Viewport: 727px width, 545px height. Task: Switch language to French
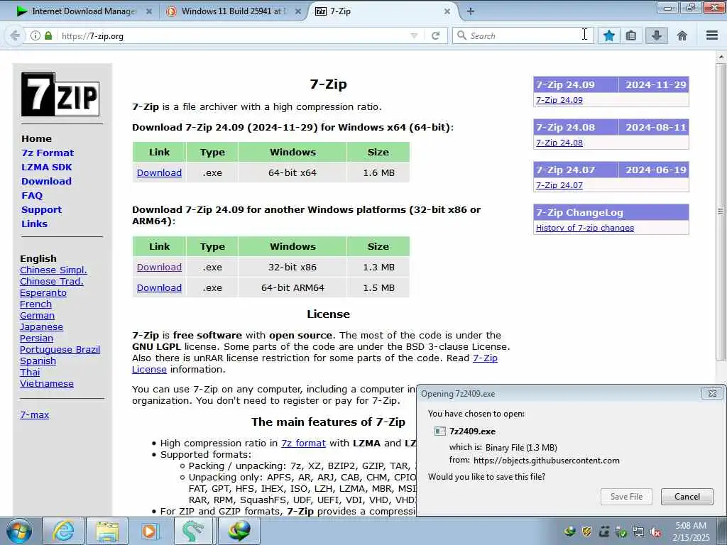(35, 304)
